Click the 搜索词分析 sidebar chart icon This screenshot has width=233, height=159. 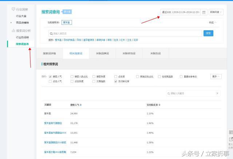pyautogui.click(x=13, y=31)
